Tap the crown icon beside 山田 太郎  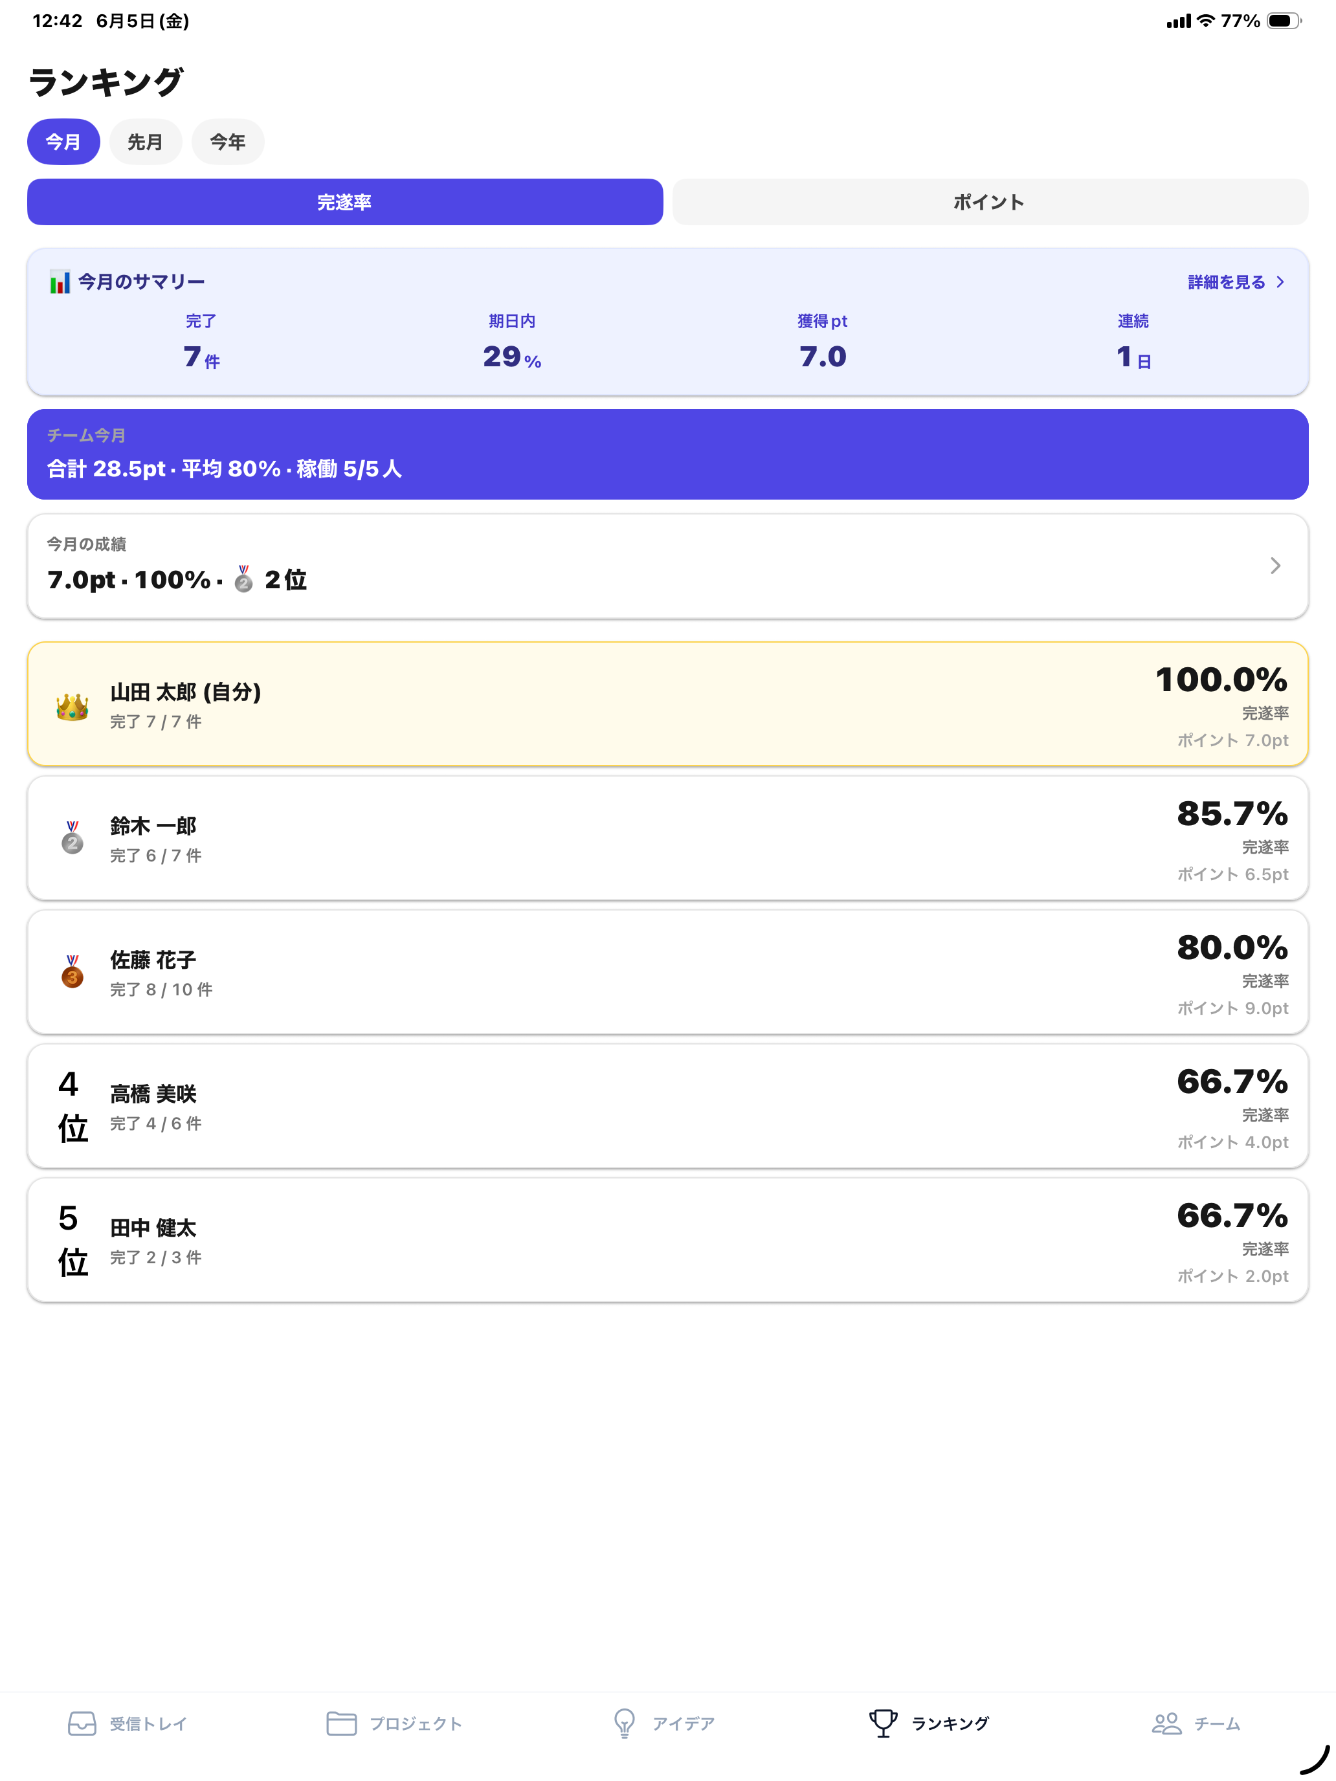72,706
